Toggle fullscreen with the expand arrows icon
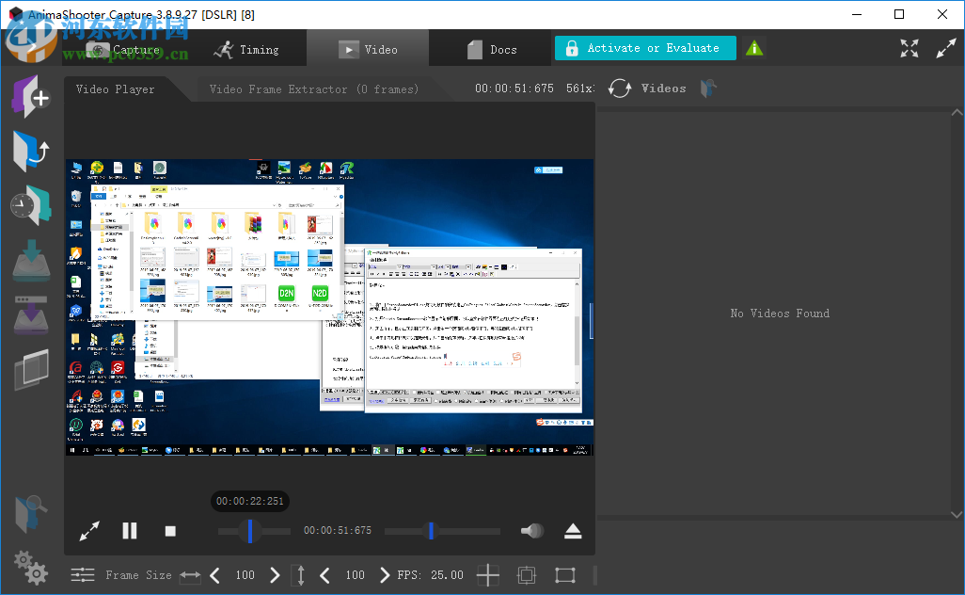965x595 pixels. [x=909, y=47]
